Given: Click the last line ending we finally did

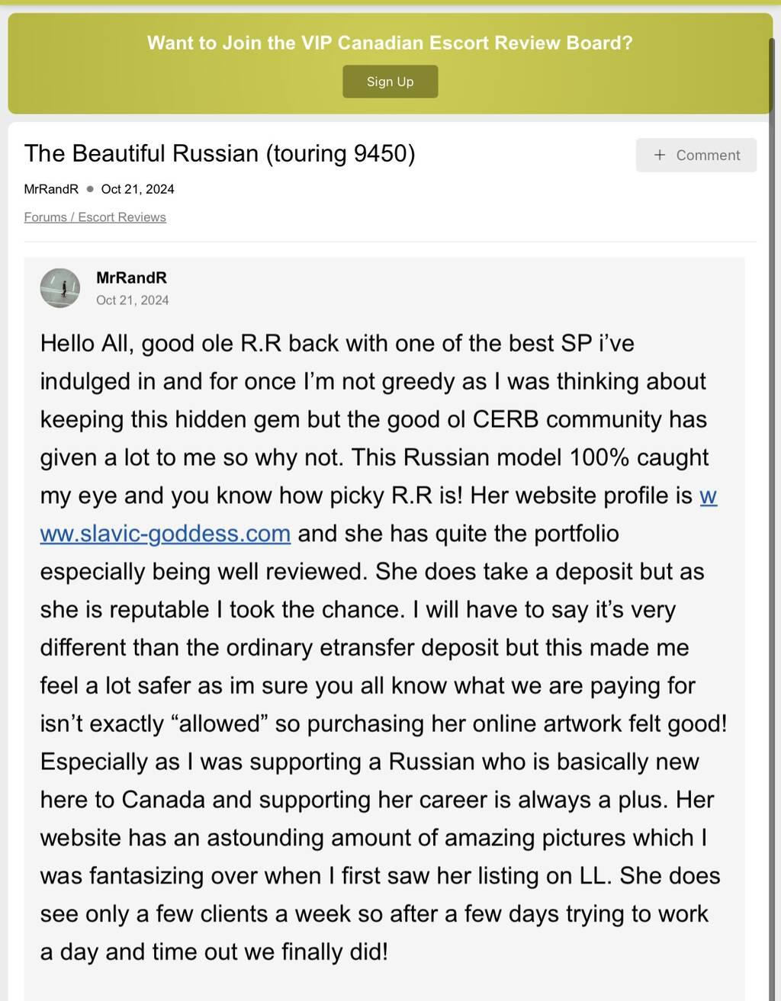Looking at the screenshot, I should tap(214, 951).
